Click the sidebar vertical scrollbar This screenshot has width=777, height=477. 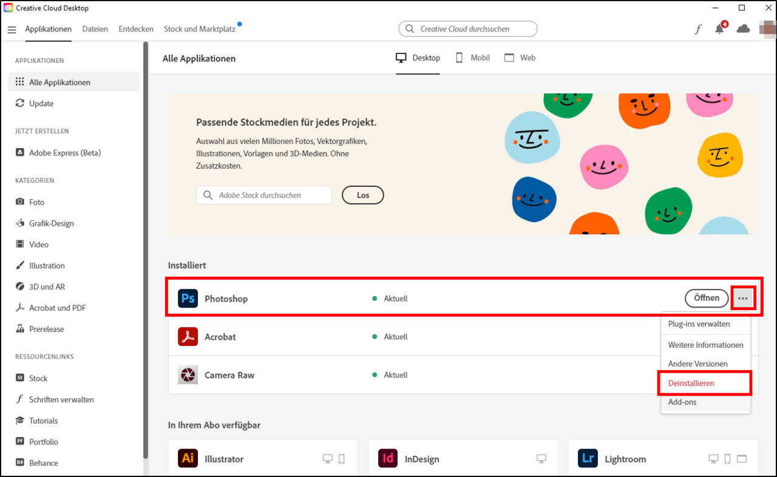[145, 243]
